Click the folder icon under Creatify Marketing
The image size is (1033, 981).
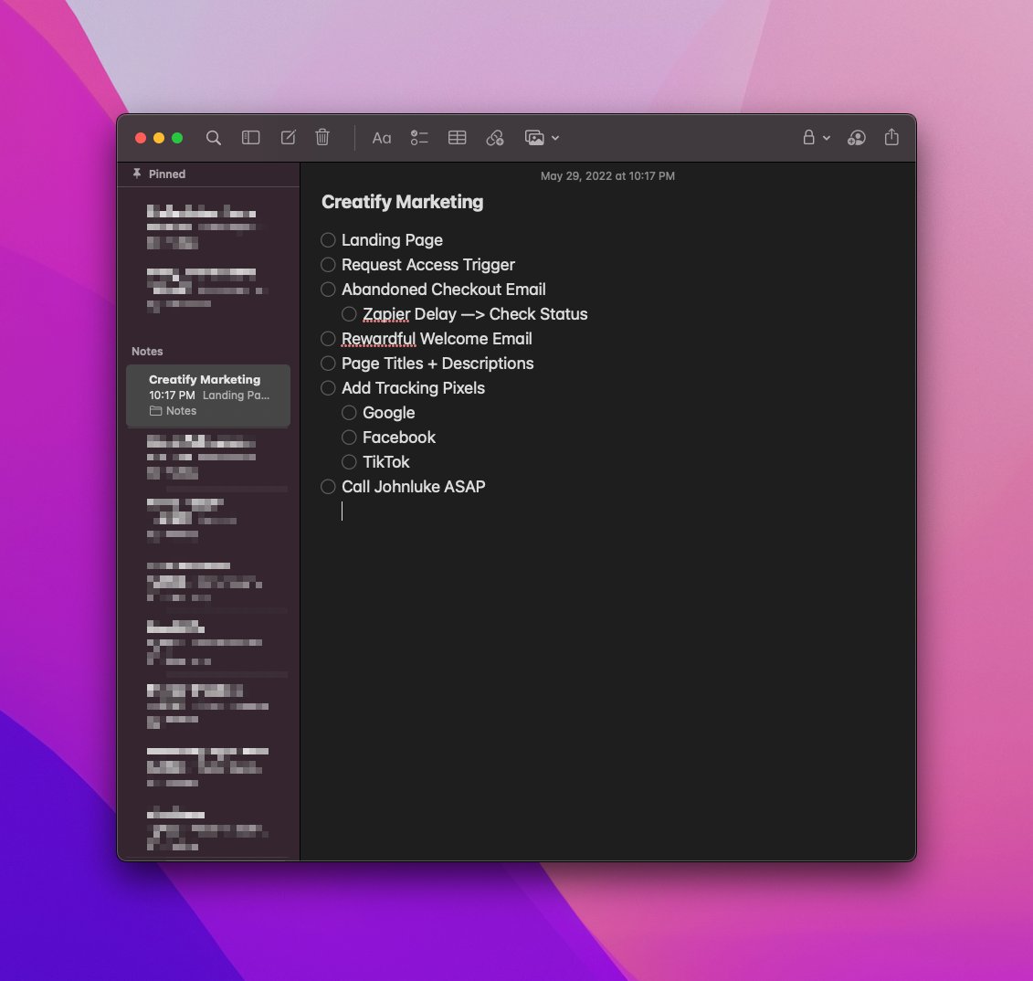pyautogui.click(x=155, y=411)
